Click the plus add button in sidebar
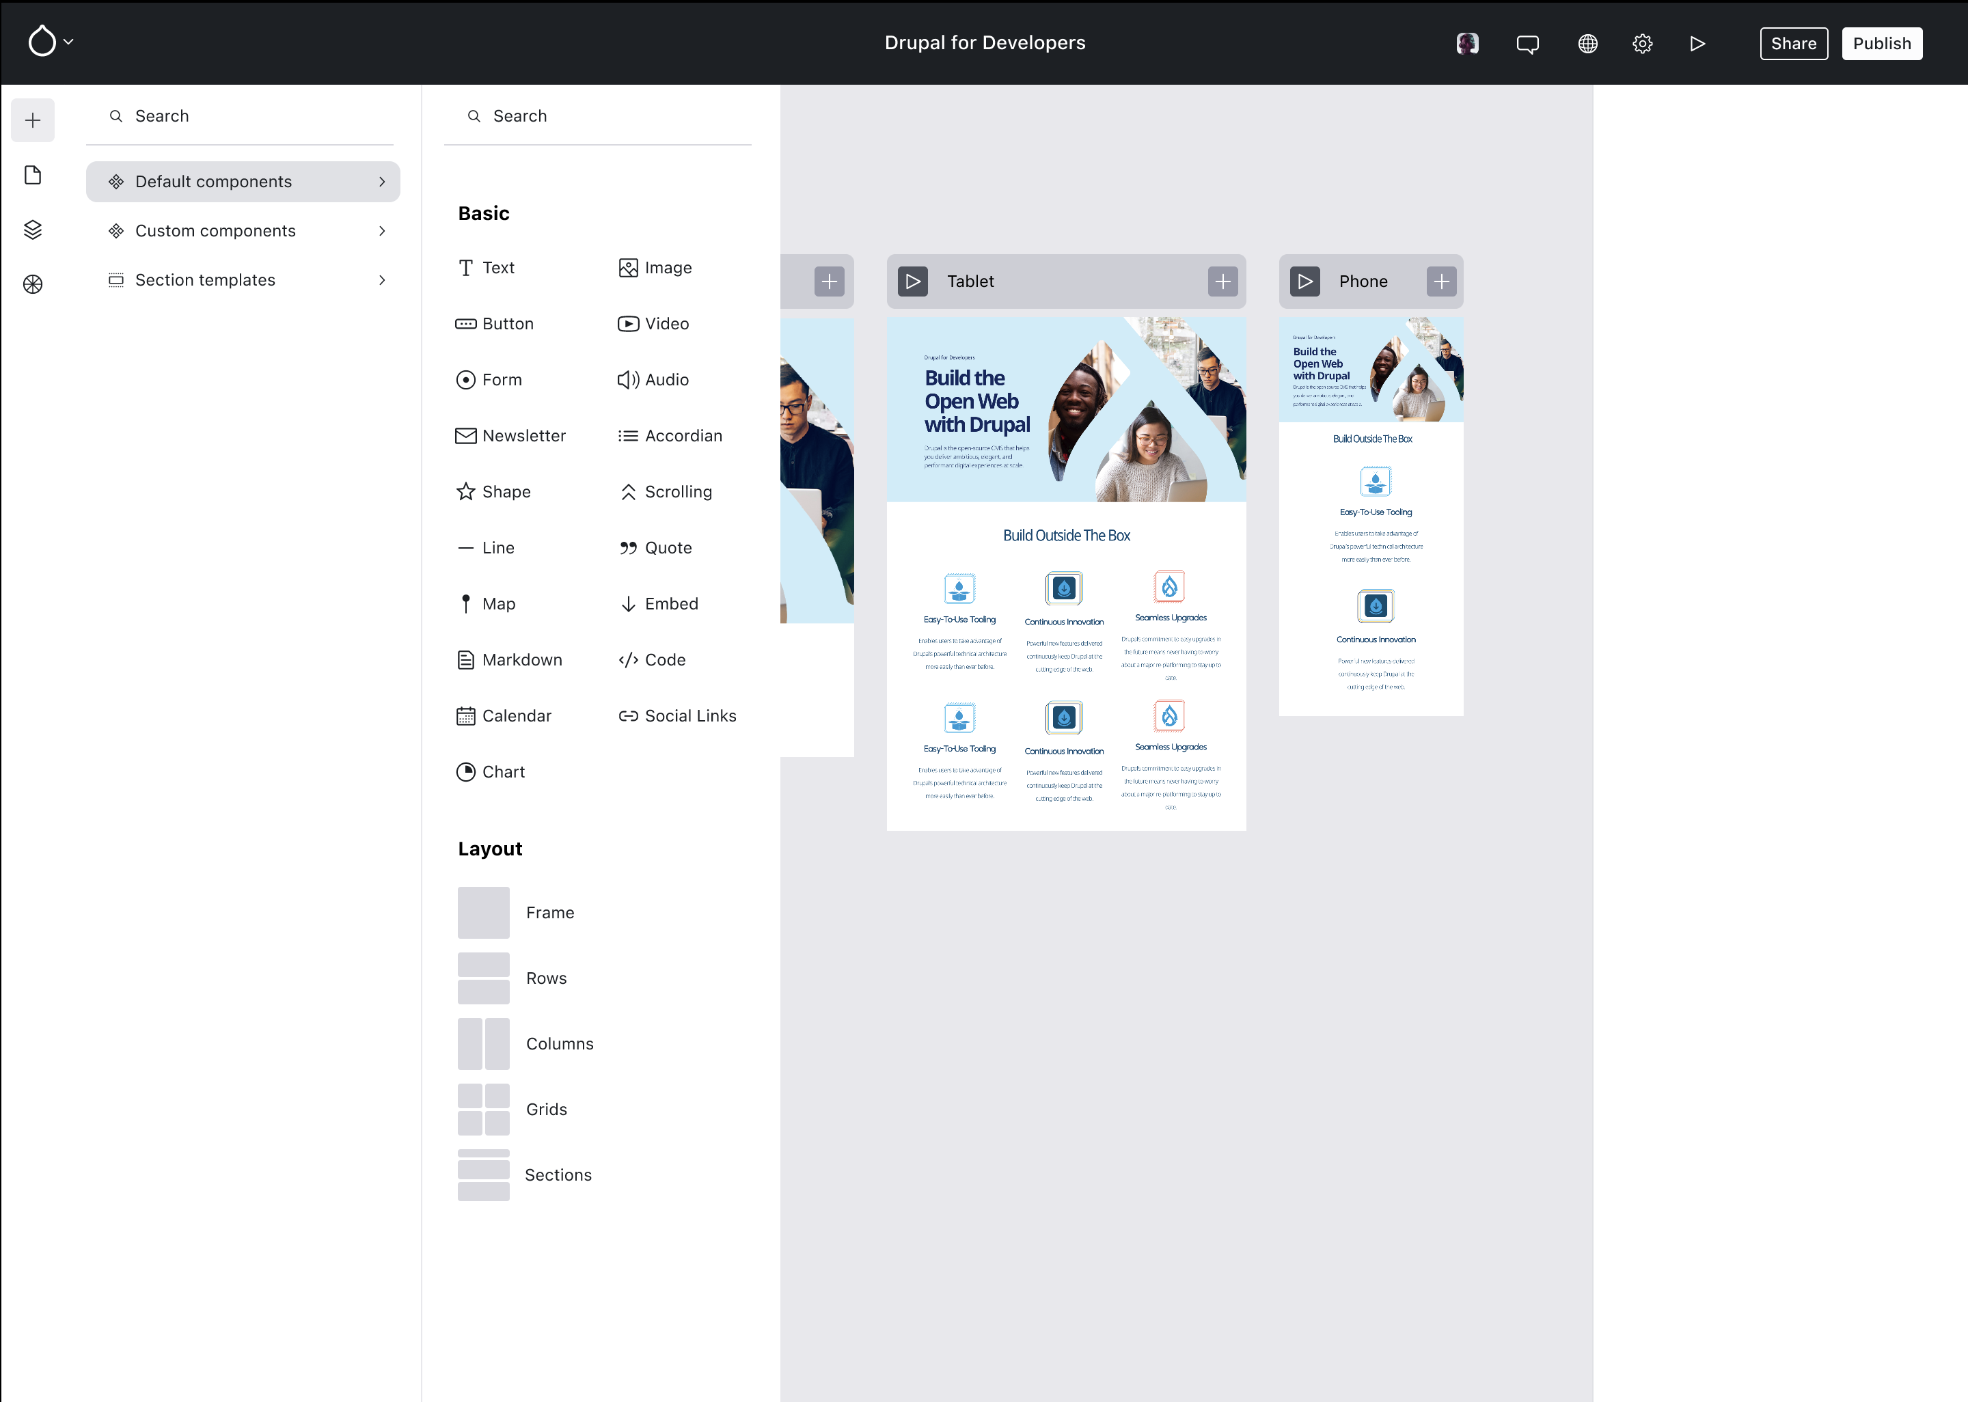 pyautogui.click(x=33, y=120)
